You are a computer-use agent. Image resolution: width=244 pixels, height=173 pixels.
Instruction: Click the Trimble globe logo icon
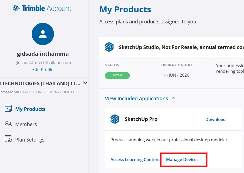pyautogui.click(x=17, y=8)
